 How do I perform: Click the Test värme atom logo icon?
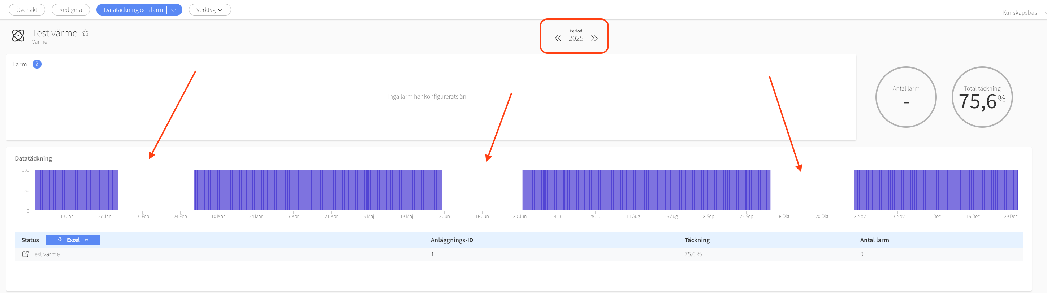coord(18,36)
